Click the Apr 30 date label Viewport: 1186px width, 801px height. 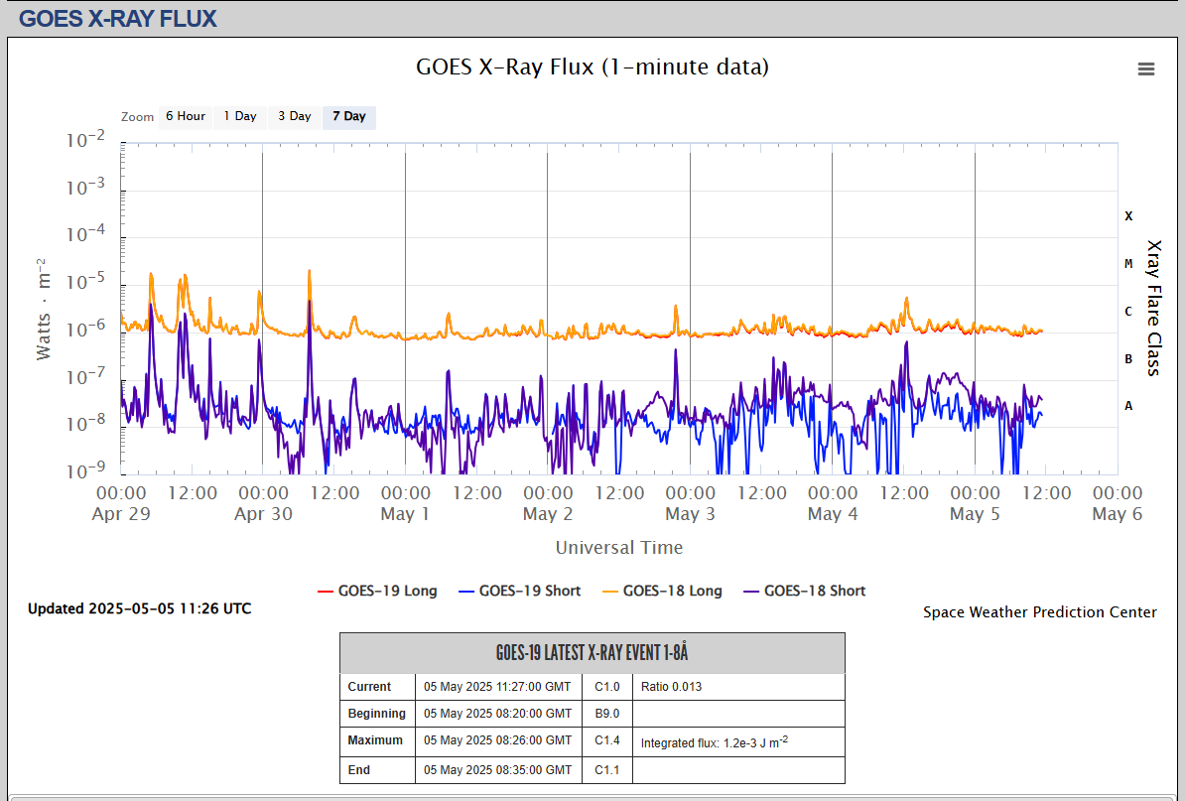click(263, 514)
